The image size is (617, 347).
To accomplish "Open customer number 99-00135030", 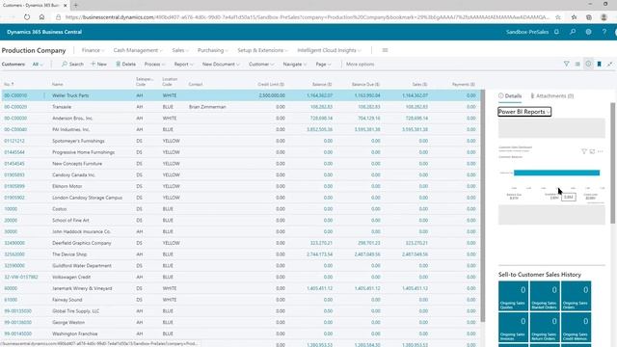I will click(17, 311).
